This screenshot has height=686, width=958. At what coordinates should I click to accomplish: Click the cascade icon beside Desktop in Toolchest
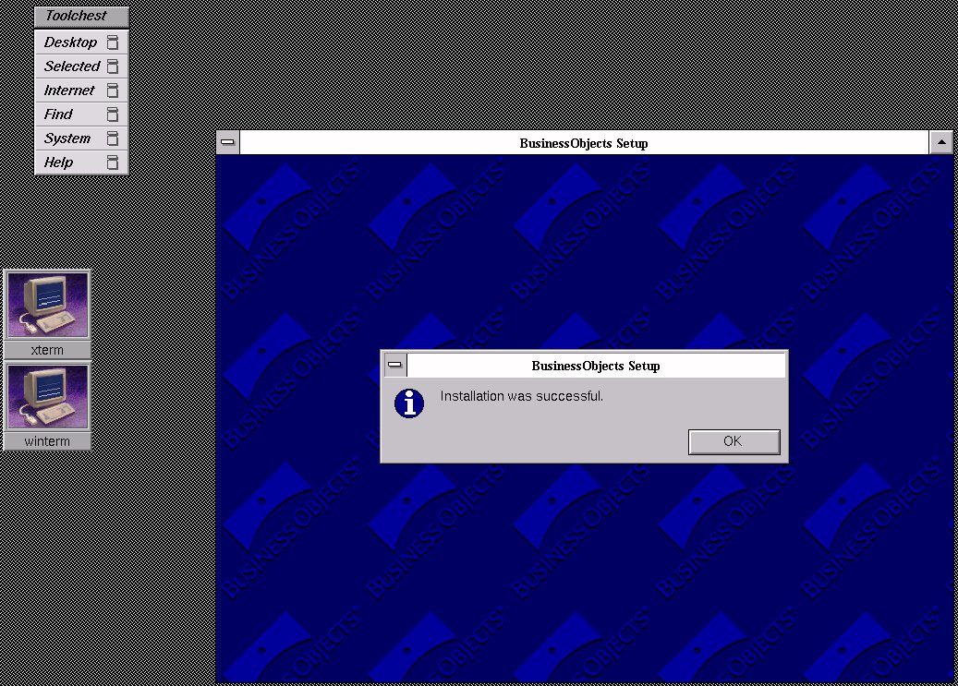pyautogui.click(x=113, y=42)
